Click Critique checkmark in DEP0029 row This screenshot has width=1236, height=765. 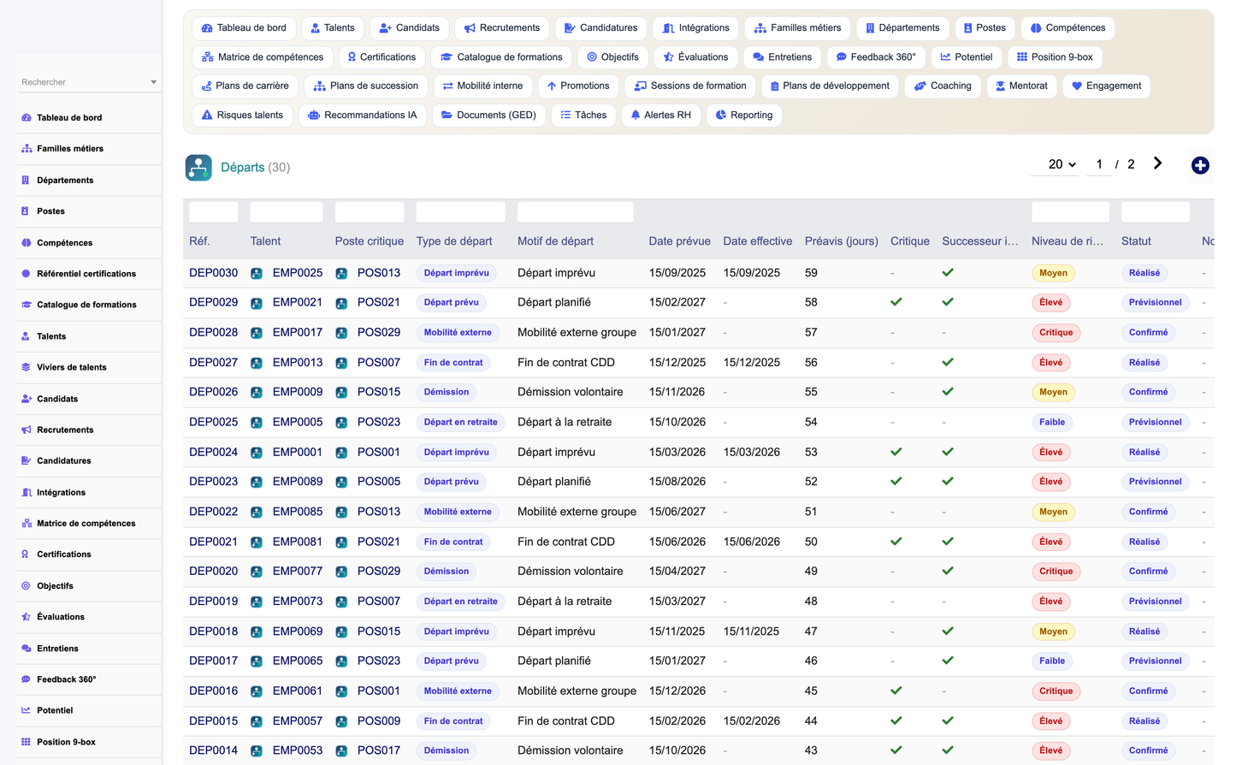click(x=896, y=302)
